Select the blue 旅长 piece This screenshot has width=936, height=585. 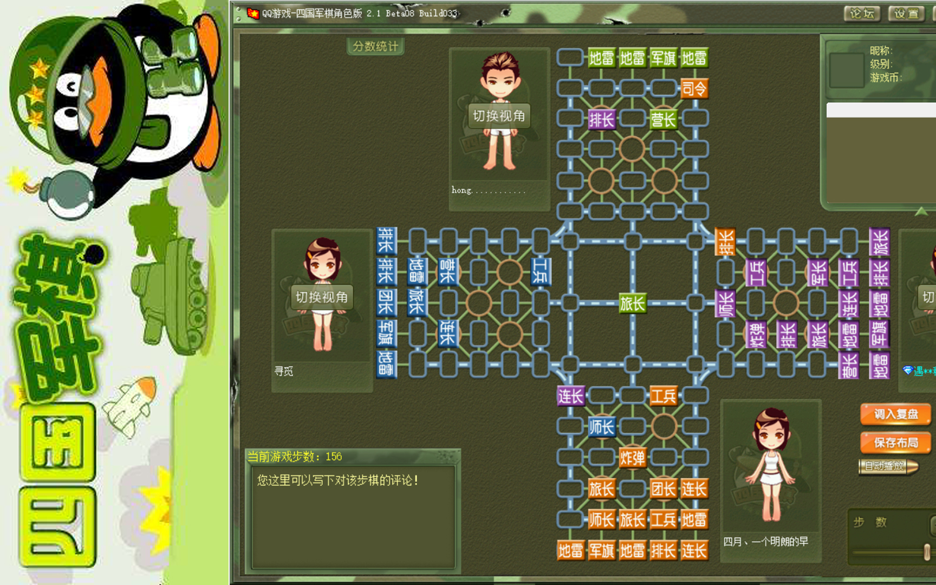417,302
